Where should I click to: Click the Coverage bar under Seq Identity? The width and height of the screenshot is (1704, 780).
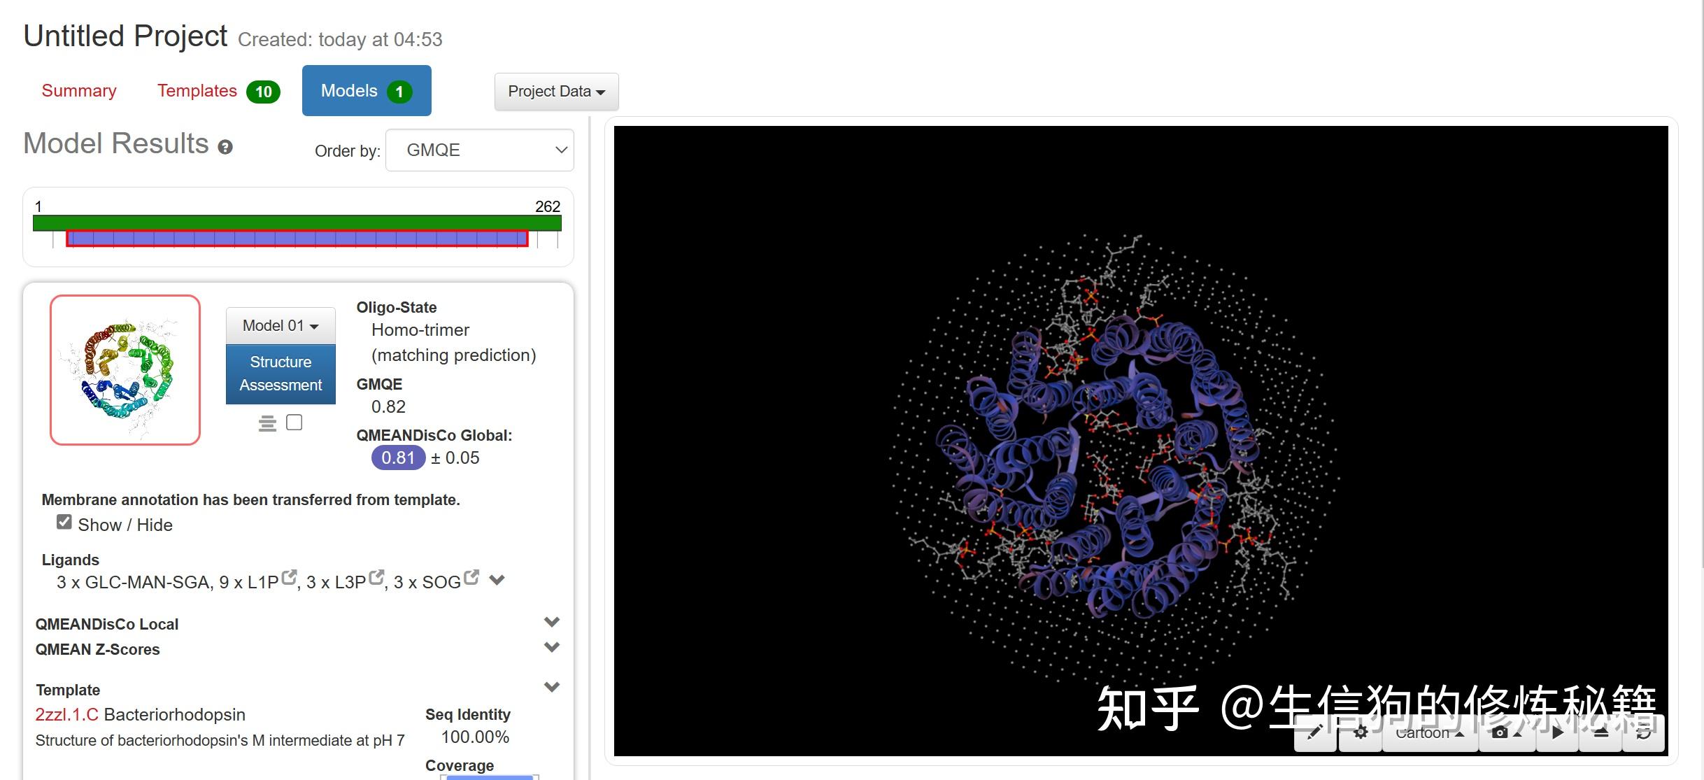(x=490, y=777)
